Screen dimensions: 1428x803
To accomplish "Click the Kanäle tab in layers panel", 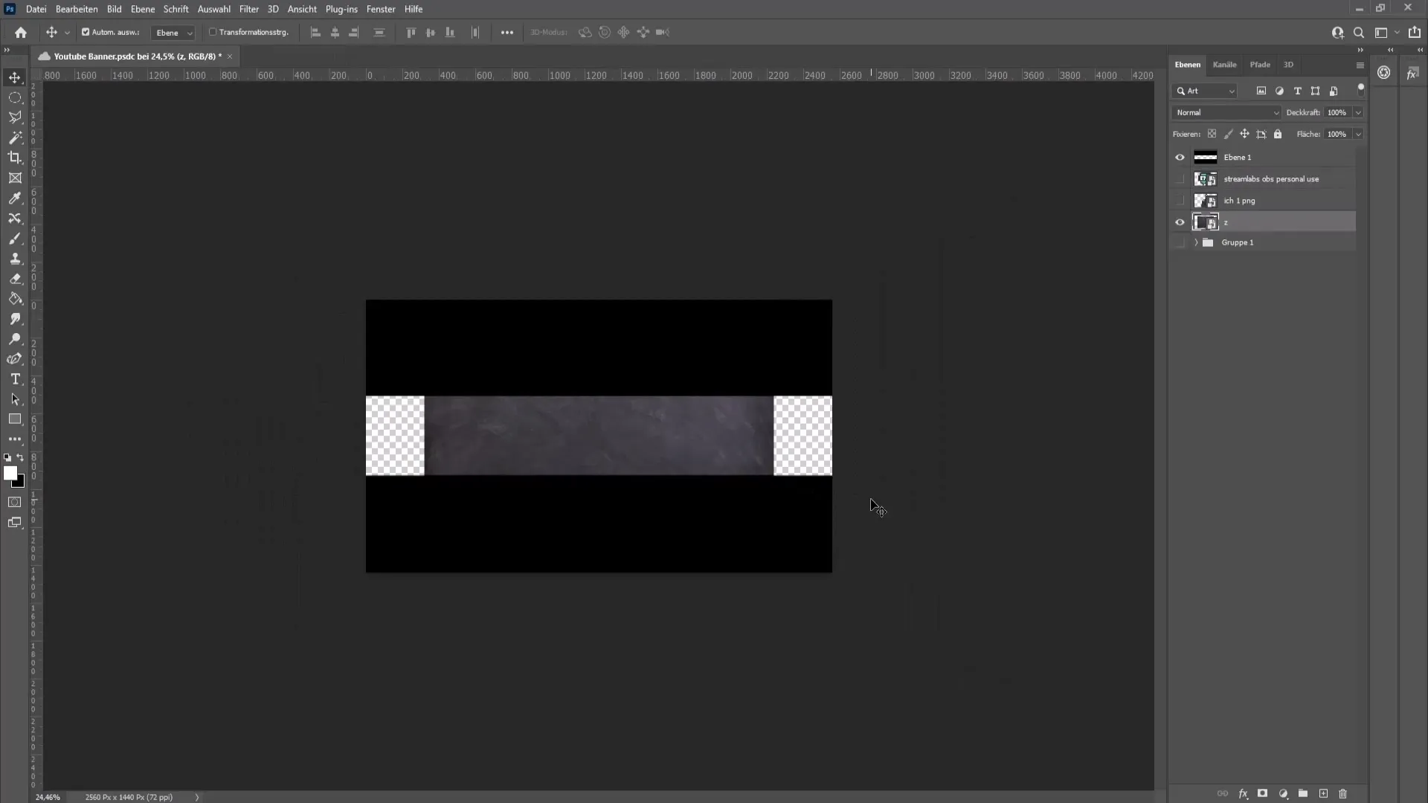I will point(1225,64).
